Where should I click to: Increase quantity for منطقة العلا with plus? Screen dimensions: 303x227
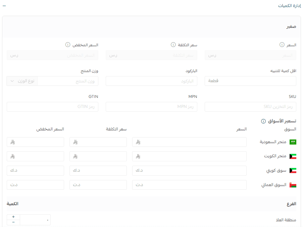point(13,217)
